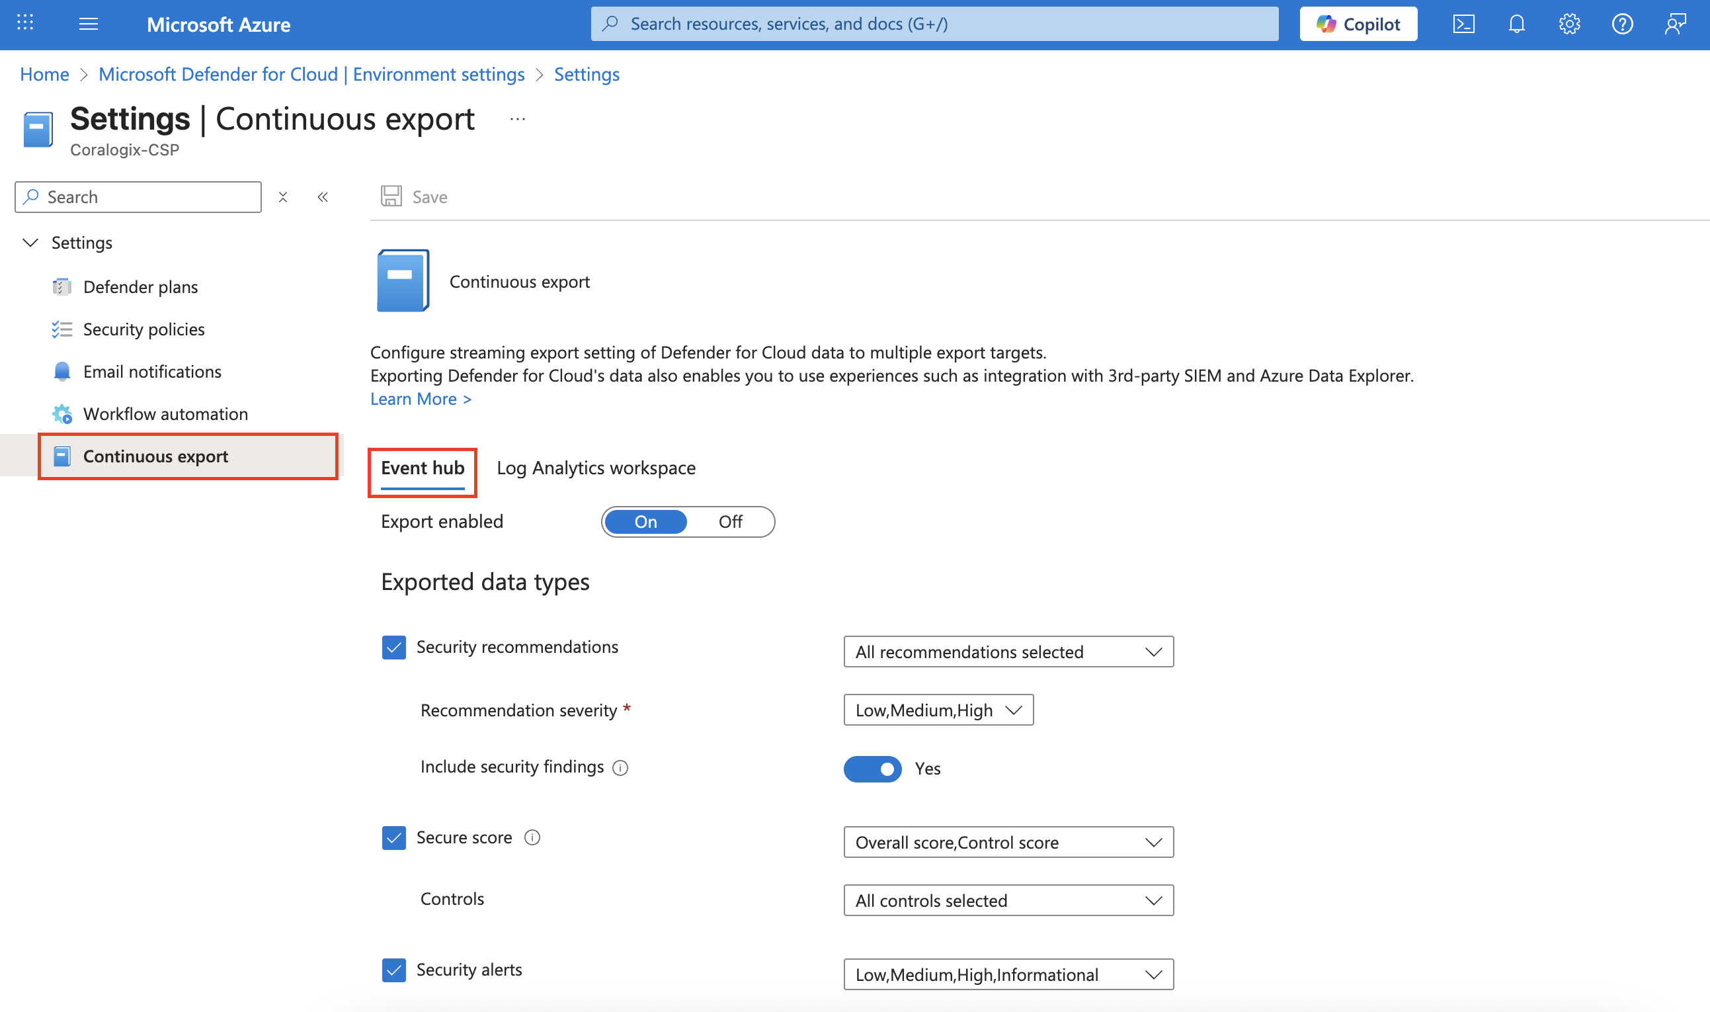Image resolution: width=1710 pixels, height=1012 pixels.
Task: Click the Copilot button
Action: [x=1358, y=24]
